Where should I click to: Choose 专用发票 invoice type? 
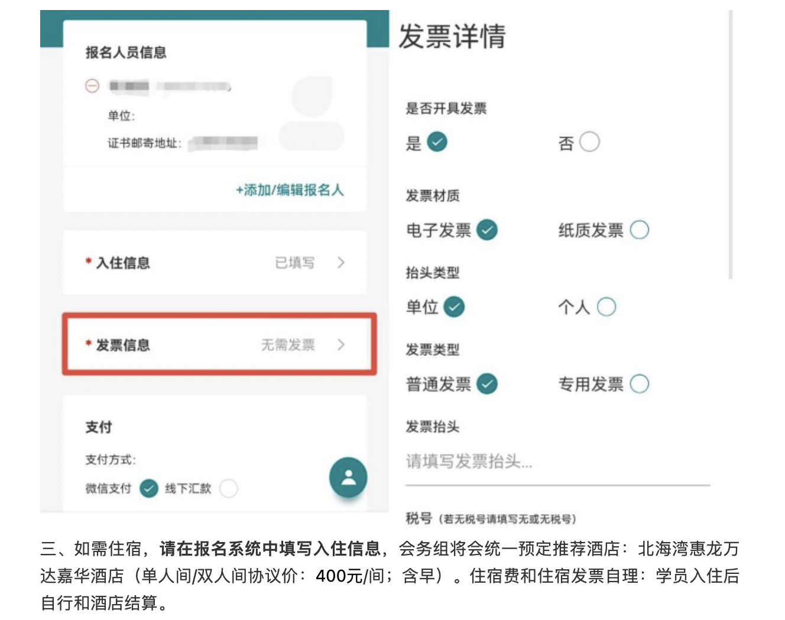pos(640,384)
